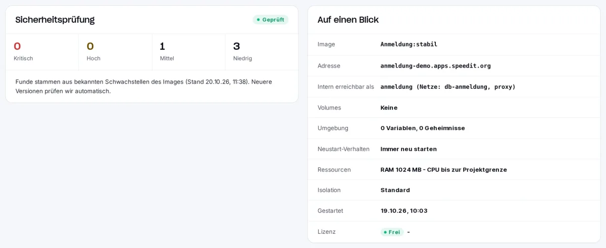The image size is (606, 248).
Task: Click the Sicherheitsprüfung heading
Action: click(55, 20)
